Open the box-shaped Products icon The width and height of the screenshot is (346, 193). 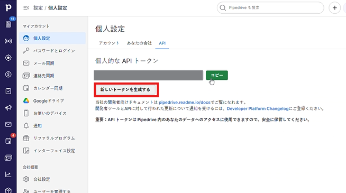coord(8,190)
